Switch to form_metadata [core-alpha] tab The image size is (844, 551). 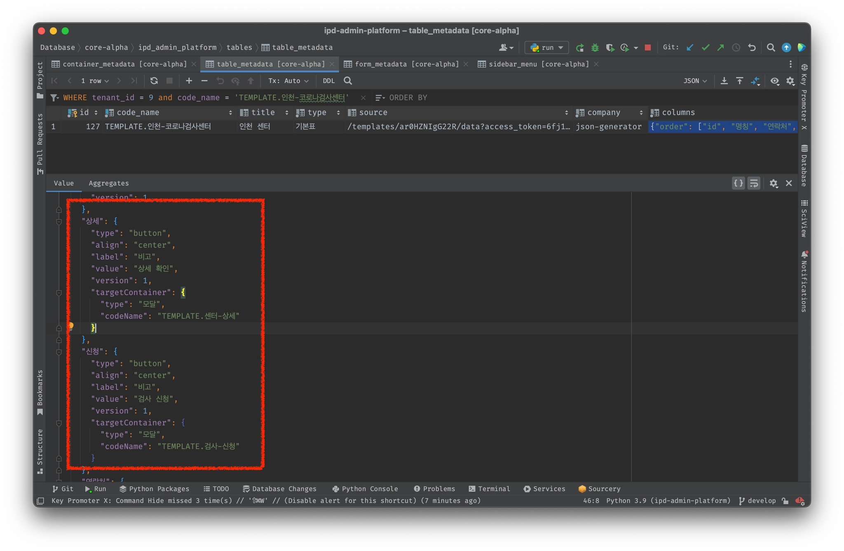tap(406, 64)
